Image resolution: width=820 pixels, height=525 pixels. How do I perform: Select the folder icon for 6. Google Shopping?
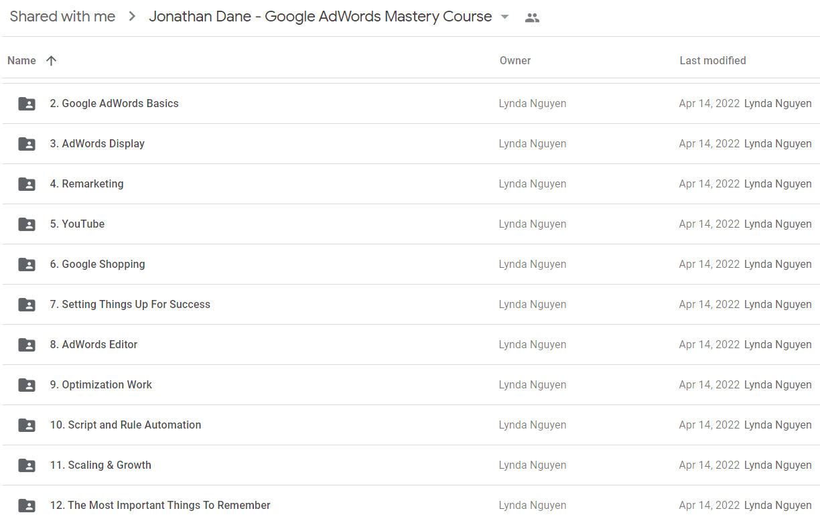tap(27, 265)
